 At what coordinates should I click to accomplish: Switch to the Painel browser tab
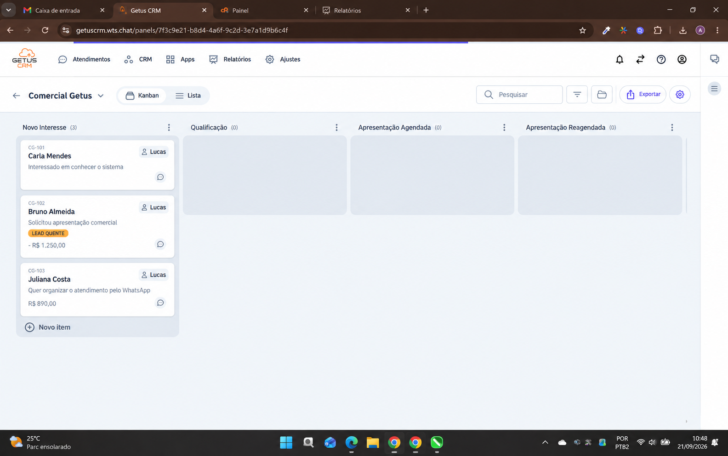(x=264, y=10)
